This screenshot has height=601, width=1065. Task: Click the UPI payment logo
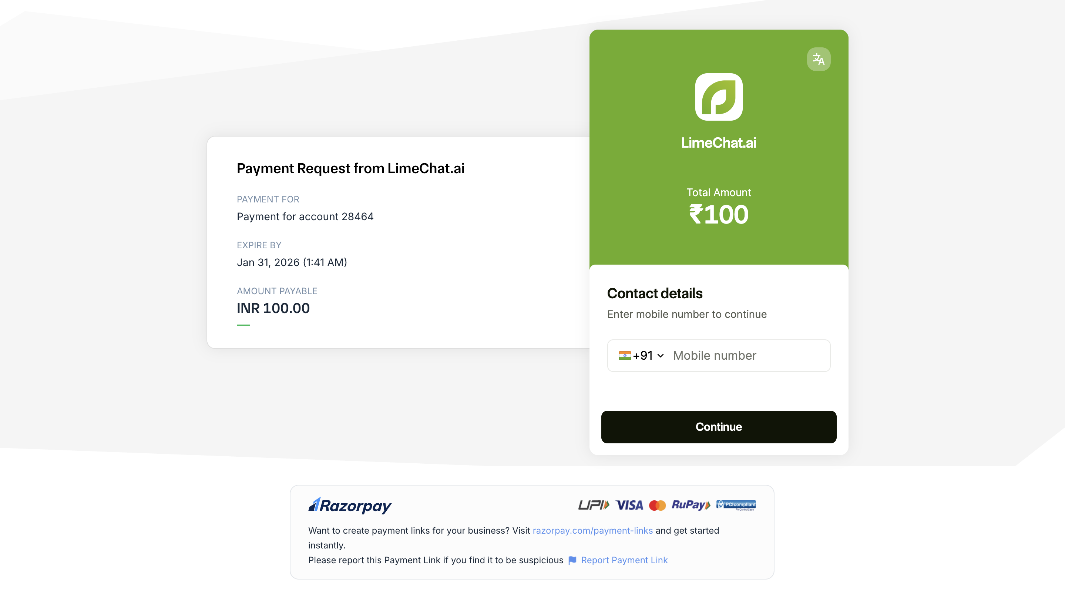coord(593,505)
